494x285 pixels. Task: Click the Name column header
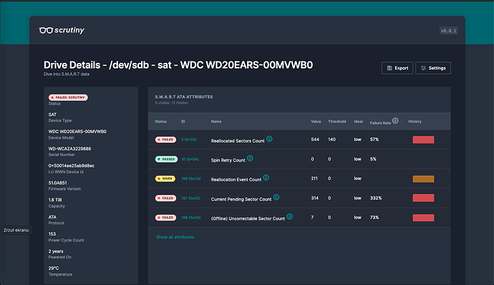tap(216, 121)
